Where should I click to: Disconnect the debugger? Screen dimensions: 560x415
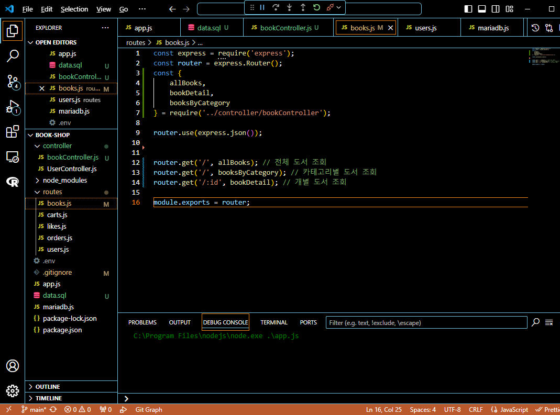[x=330, y=7]
